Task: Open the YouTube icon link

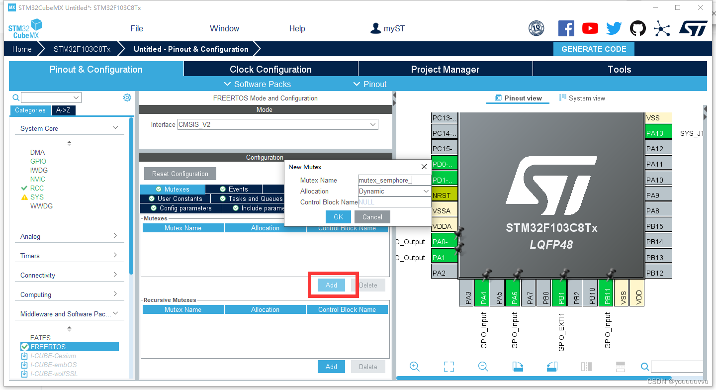Action: (x=590, y=28)
